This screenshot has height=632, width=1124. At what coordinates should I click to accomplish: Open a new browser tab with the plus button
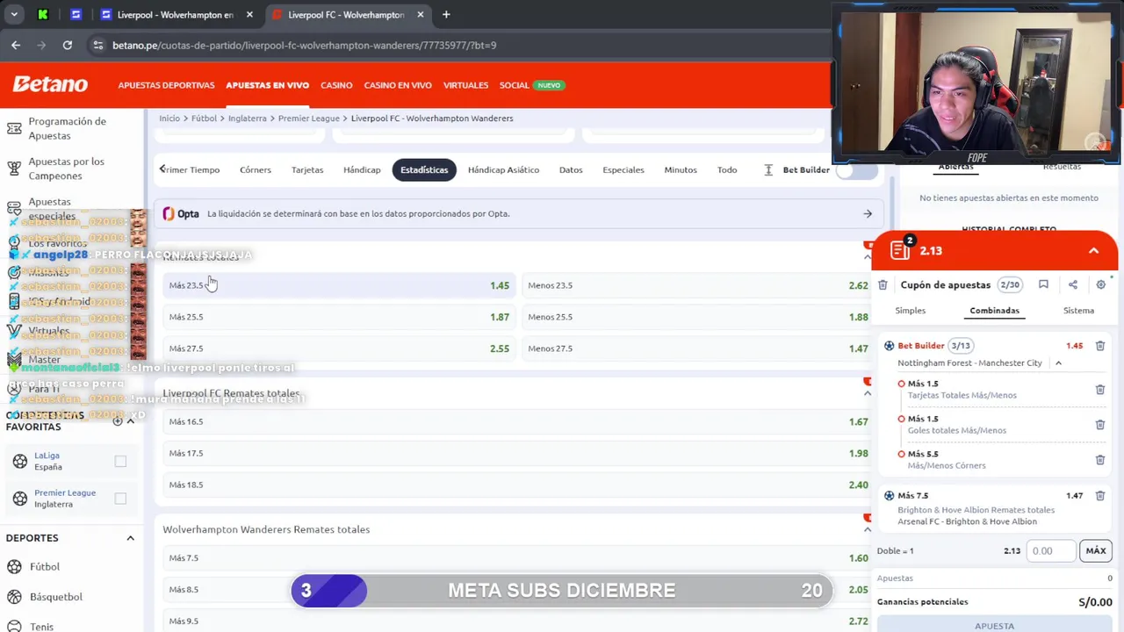tap(446, 15)
